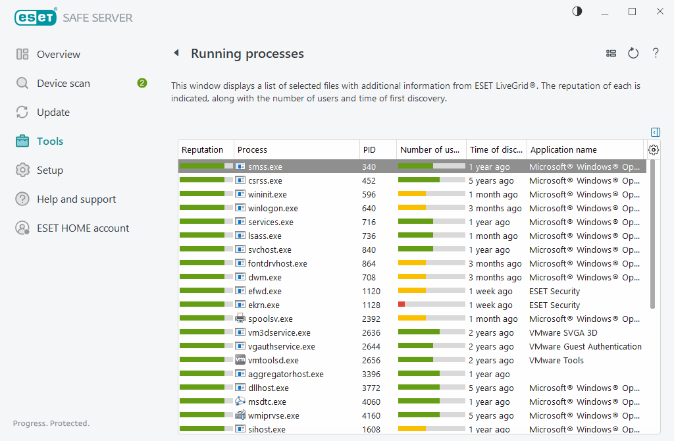Click the Setup gear icon in sidebar

22,170
